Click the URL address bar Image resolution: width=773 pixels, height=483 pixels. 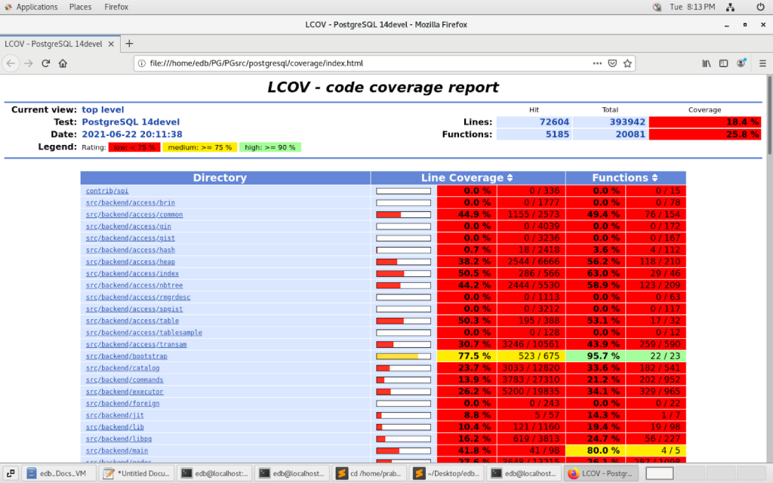pyautogui.click(x=362, y=63)
